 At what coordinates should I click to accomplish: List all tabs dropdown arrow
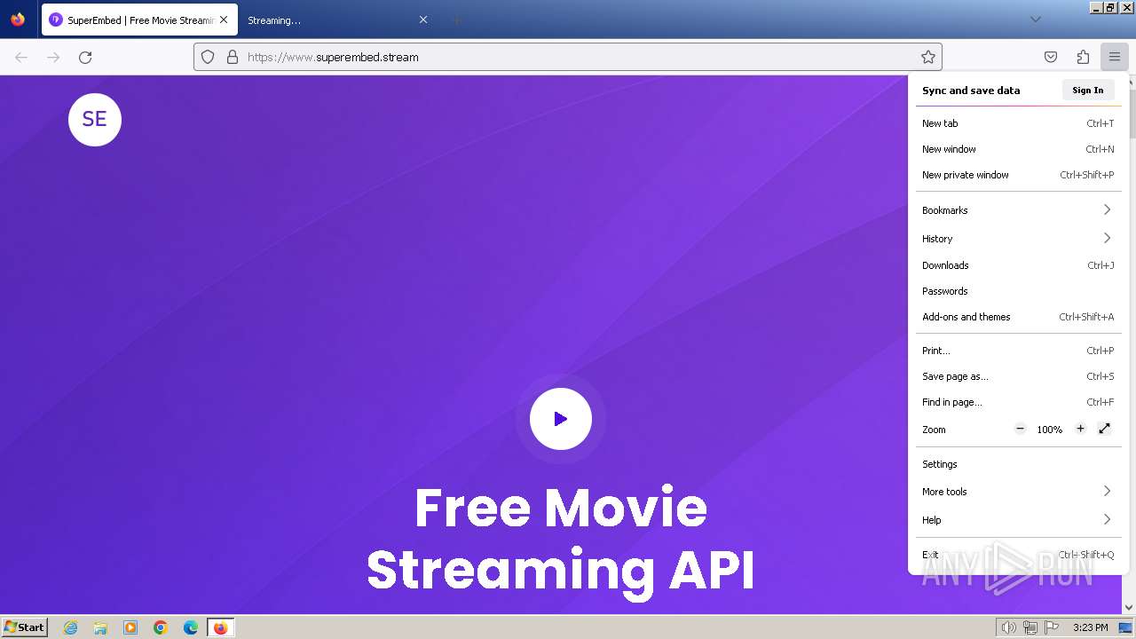(1036, 20)
